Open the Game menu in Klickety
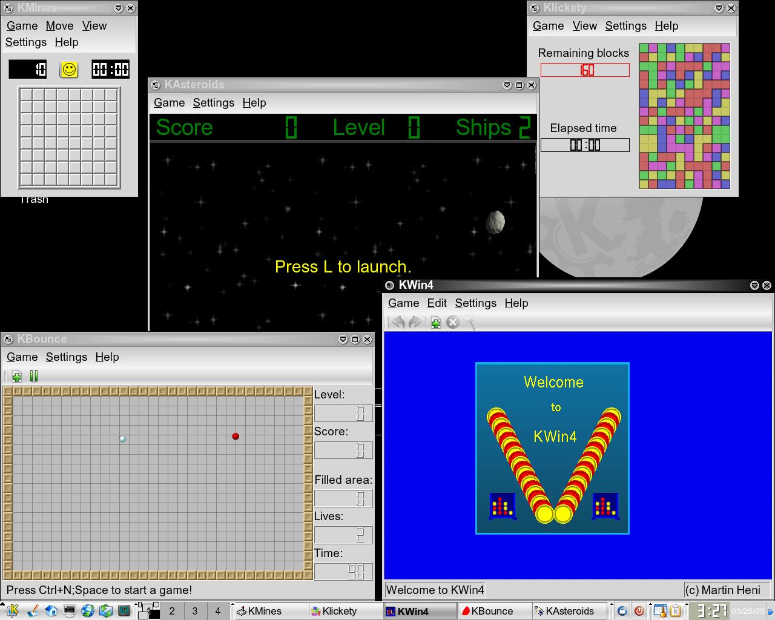 548,26
